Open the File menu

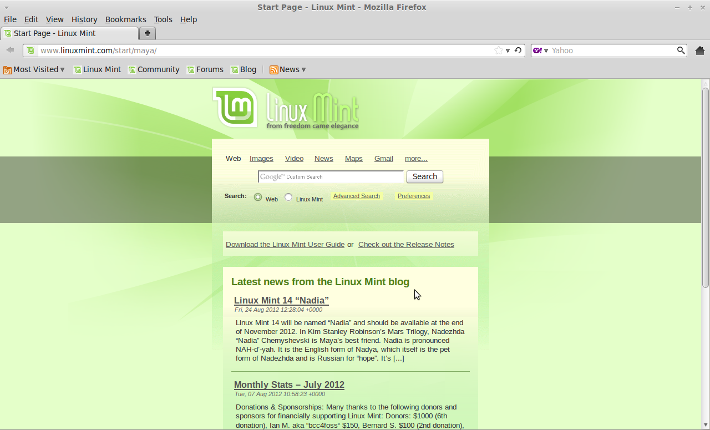click(10, 19)
